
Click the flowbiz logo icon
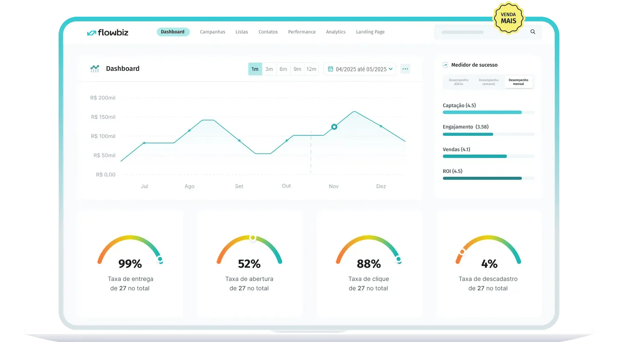click(91, 32)
